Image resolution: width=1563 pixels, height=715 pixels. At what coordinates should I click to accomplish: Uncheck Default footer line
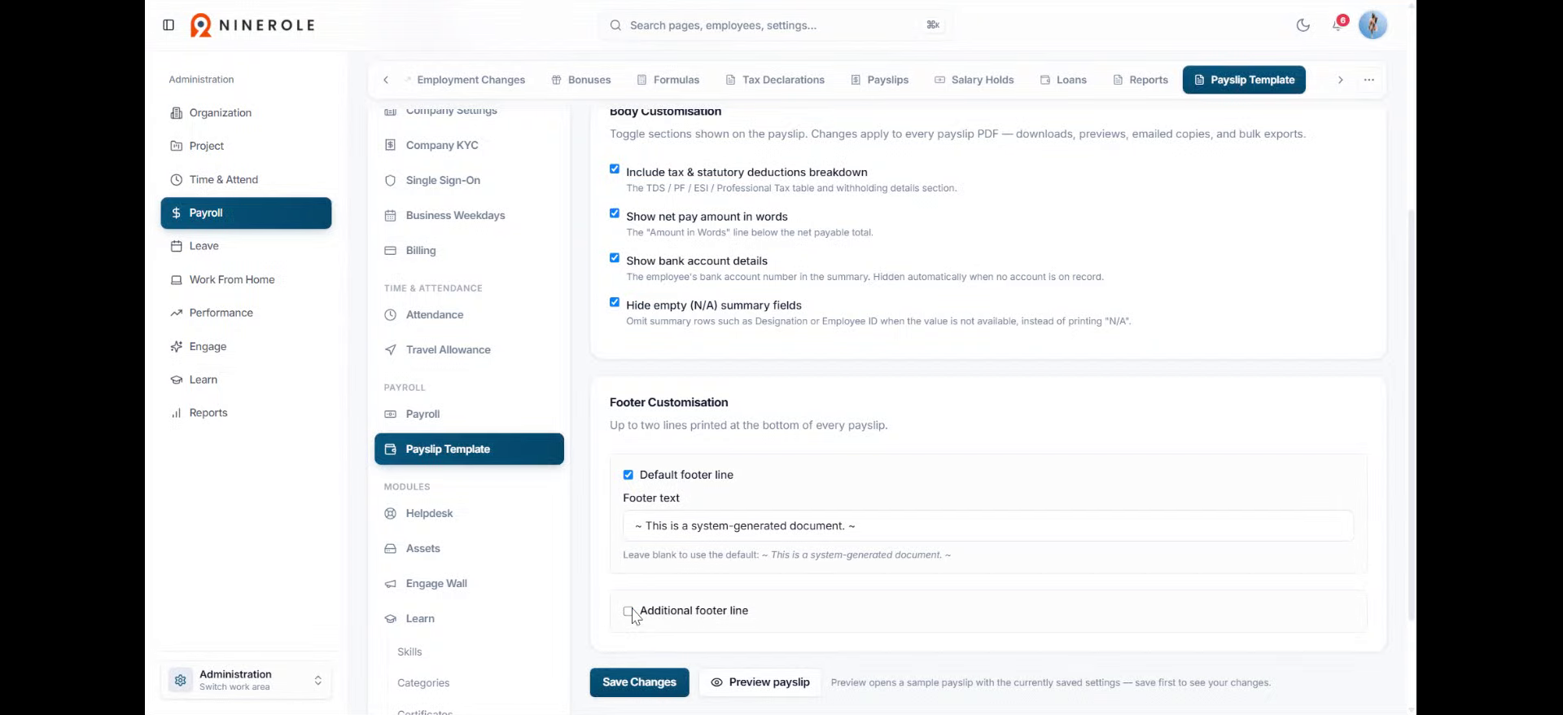pyautogui.click(x=628, y=475)
